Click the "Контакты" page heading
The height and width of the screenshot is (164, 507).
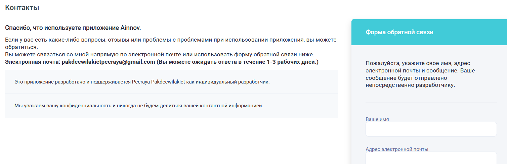click(22, 8)
